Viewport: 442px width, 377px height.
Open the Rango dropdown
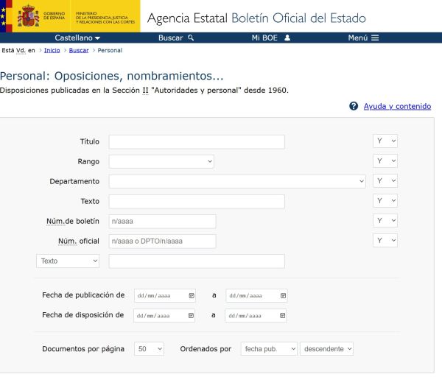click(161, 161)
